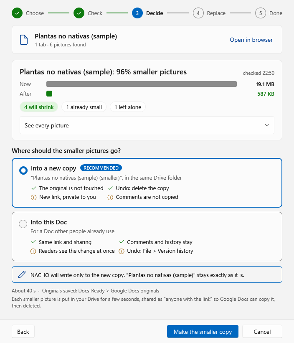Screen dimensions: 294x343
Task: Click the '19.1 MB' size value
Action: [265, 84]
